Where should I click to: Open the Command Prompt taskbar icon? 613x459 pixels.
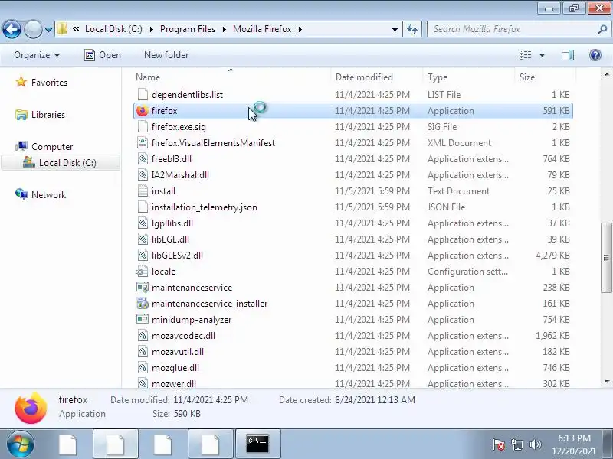point(257,444)
